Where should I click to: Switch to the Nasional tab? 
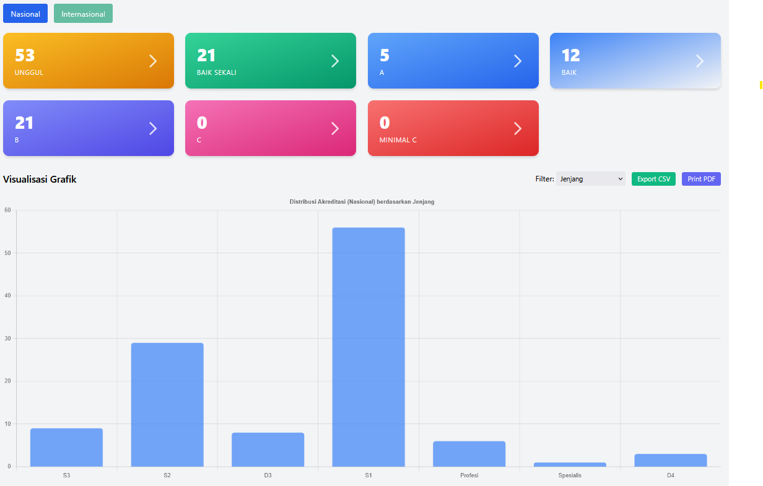[x=25, y=14]
